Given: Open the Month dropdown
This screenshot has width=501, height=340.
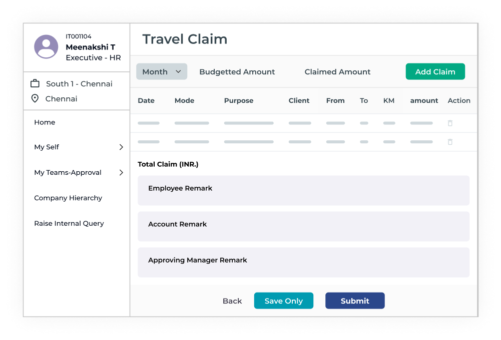Looking at the screenshot, I should [x=162, y=71].
